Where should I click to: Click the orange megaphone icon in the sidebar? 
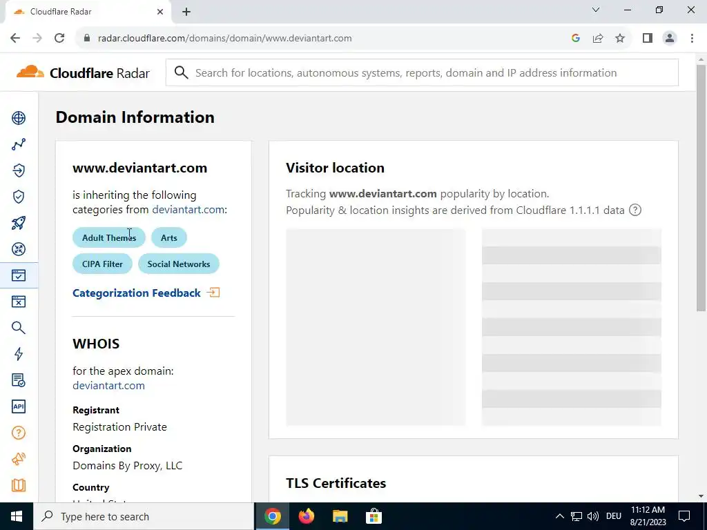pyautogui.click(x=19, y=459)
